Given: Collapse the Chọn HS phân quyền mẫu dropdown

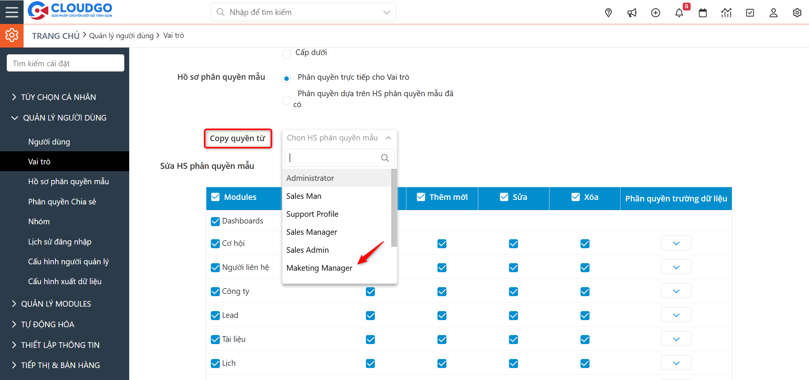Looking at the screenshot, I should pos(388,138).
